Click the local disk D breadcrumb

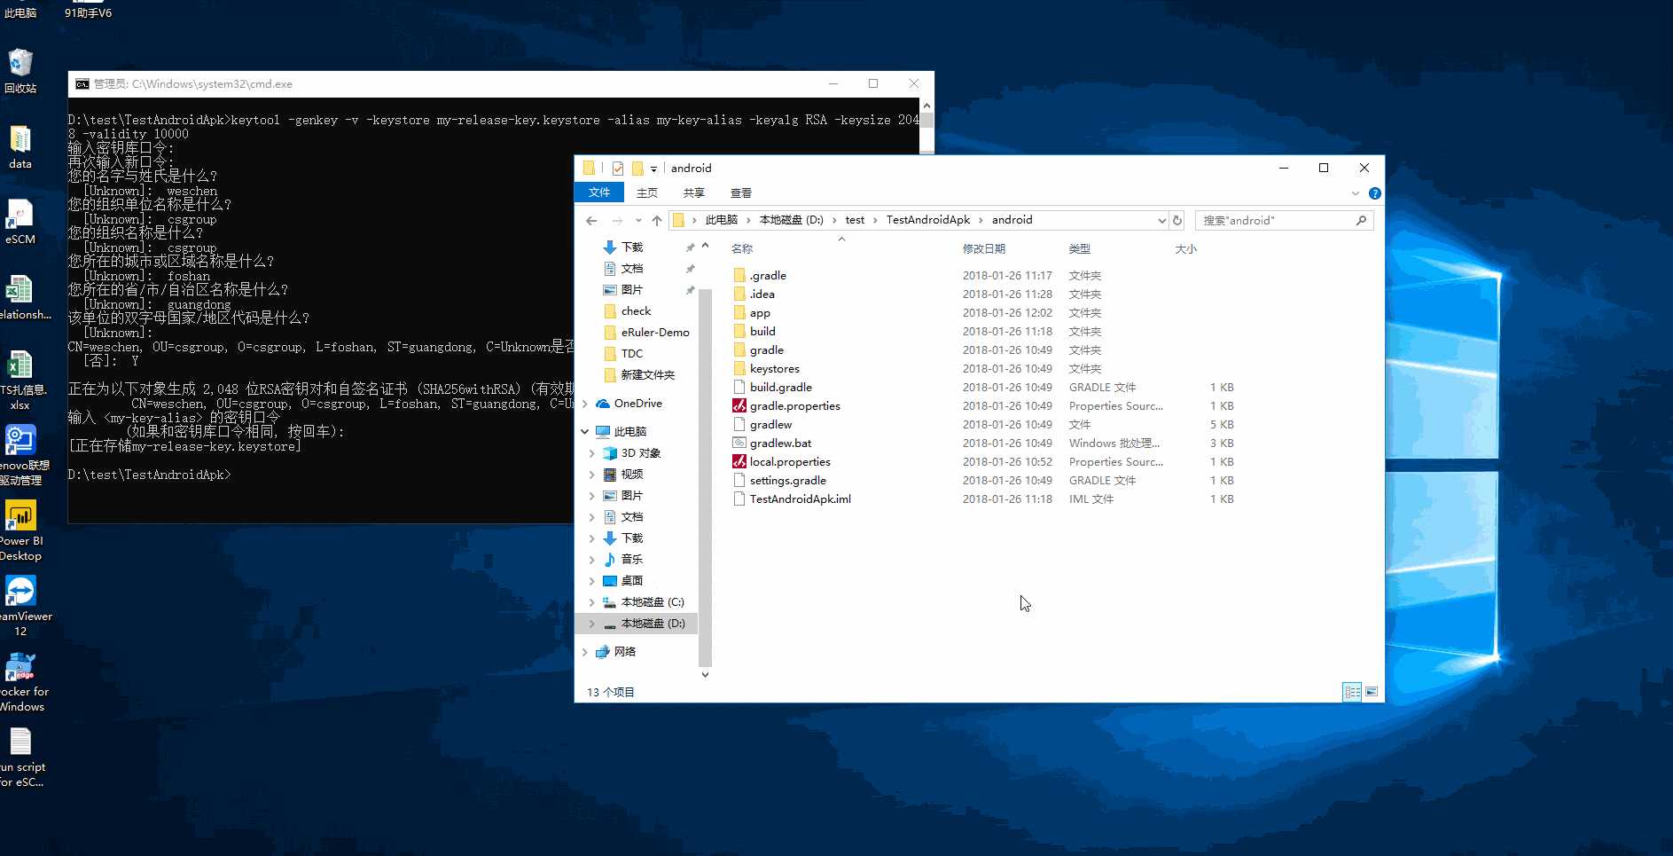791,220
